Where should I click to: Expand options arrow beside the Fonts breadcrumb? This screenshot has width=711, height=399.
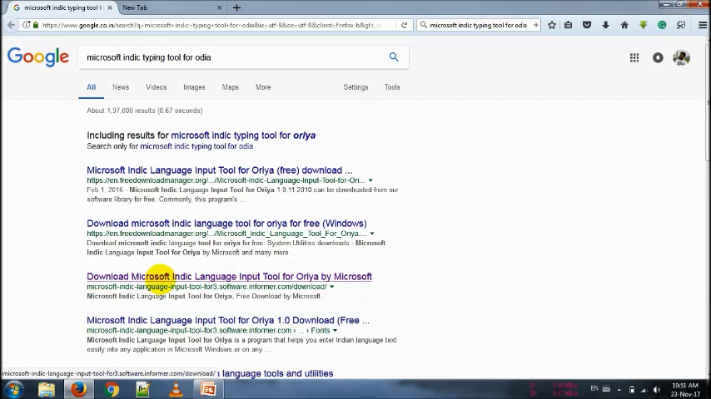335,331
